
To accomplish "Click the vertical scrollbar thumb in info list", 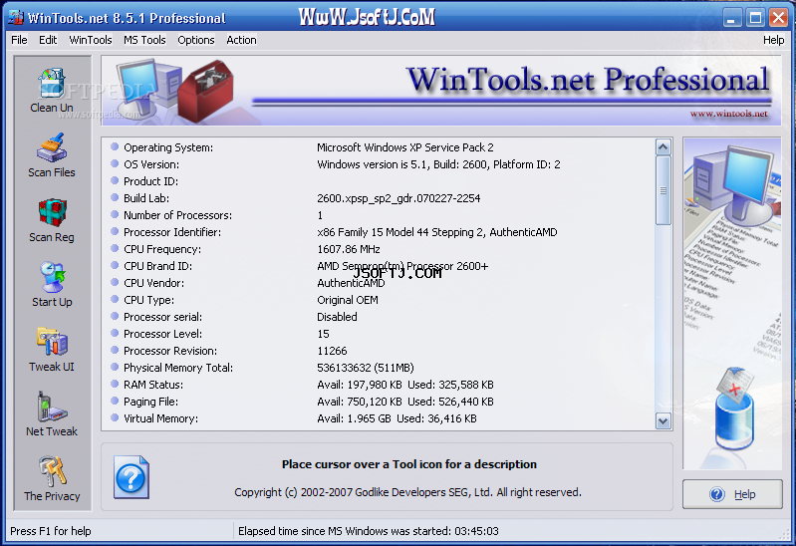I will point(663,190).
